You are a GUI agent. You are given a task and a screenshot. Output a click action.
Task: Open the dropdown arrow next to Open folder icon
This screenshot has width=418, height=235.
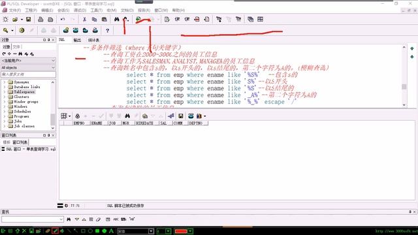point(22,20)
